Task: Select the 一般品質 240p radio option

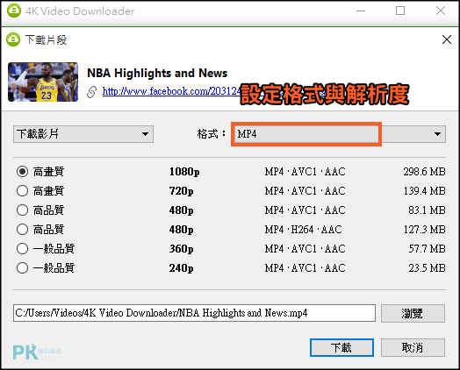Action: point(22,267)
